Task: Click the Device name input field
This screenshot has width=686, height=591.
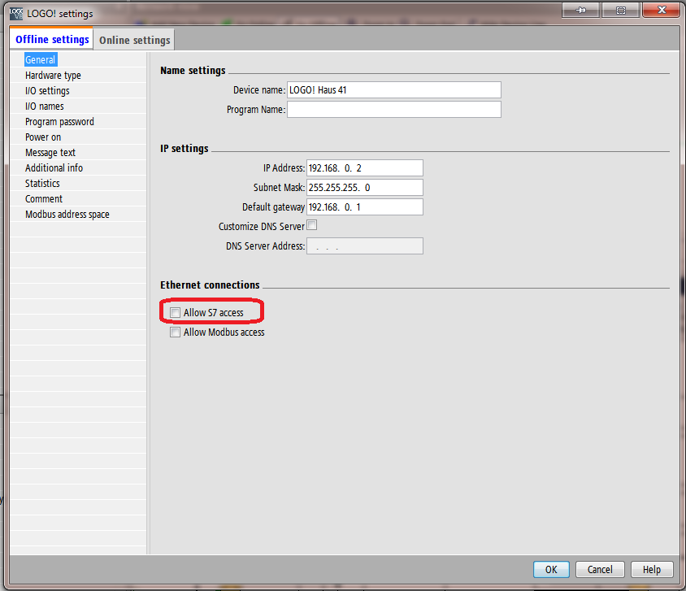Action: [x=393, y=89]
